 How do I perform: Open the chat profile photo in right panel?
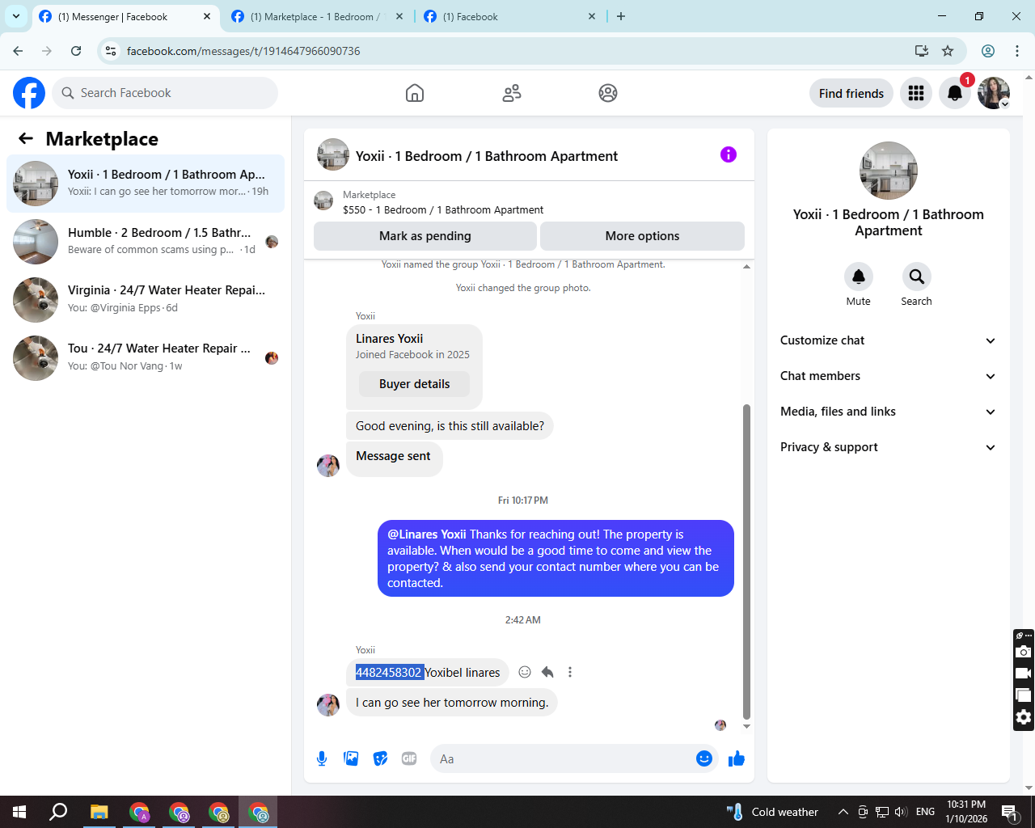pyautogui.click(x=889, y=171)
